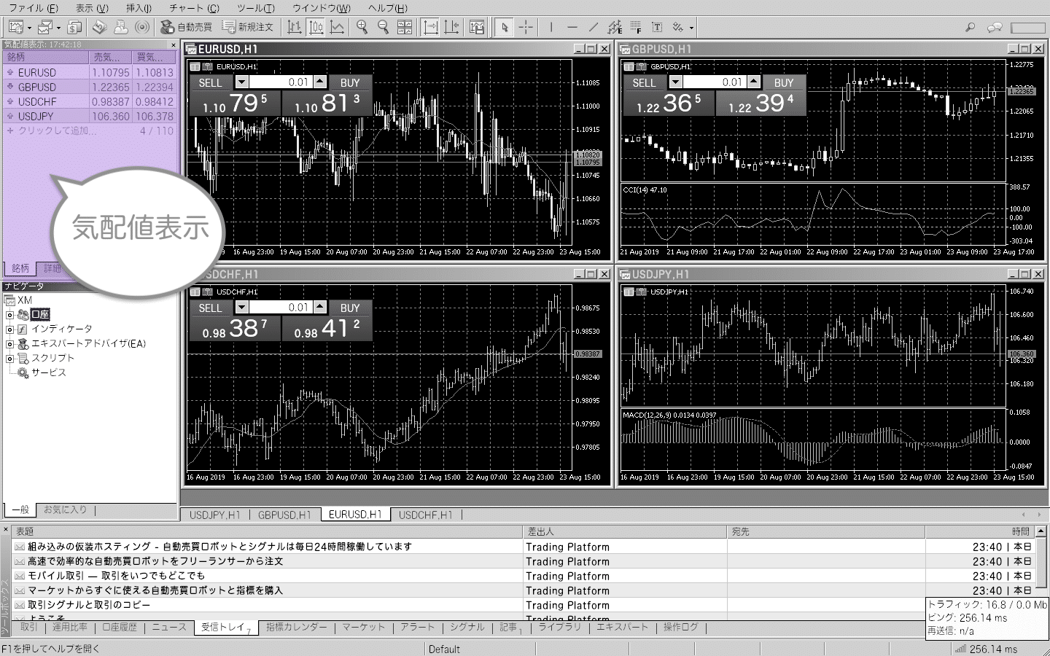This screenshot has height=656, width=1050.
Task: Click BUY on the USDCHF chart
Action: 350,308
